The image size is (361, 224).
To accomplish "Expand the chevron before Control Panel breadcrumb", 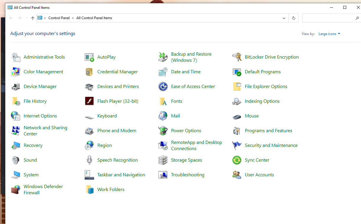I will click(x=45, y=18).
